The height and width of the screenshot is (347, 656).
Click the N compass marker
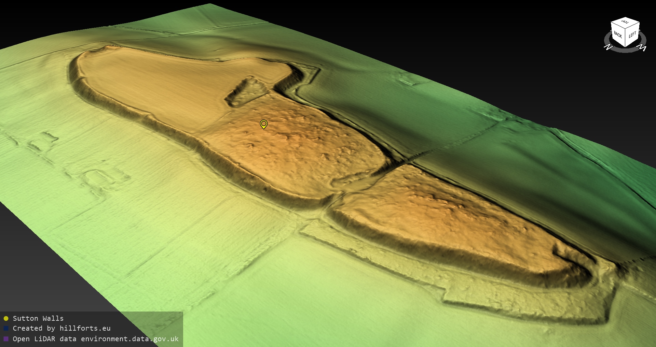click(608, 47)
